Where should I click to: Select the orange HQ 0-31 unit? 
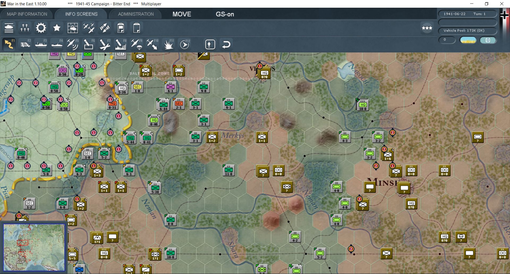tap(112, 104)
